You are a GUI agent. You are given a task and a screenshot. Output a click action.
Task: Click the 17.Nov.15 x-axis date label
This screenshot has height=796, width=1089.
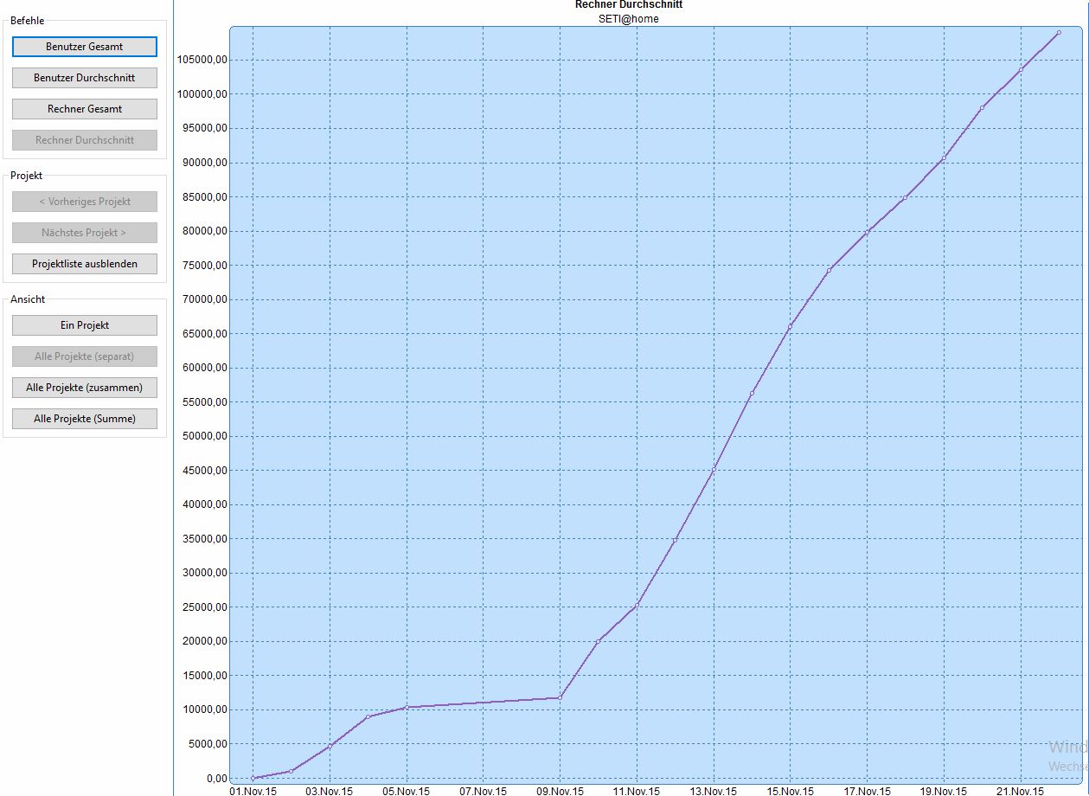tap(867, 791)
